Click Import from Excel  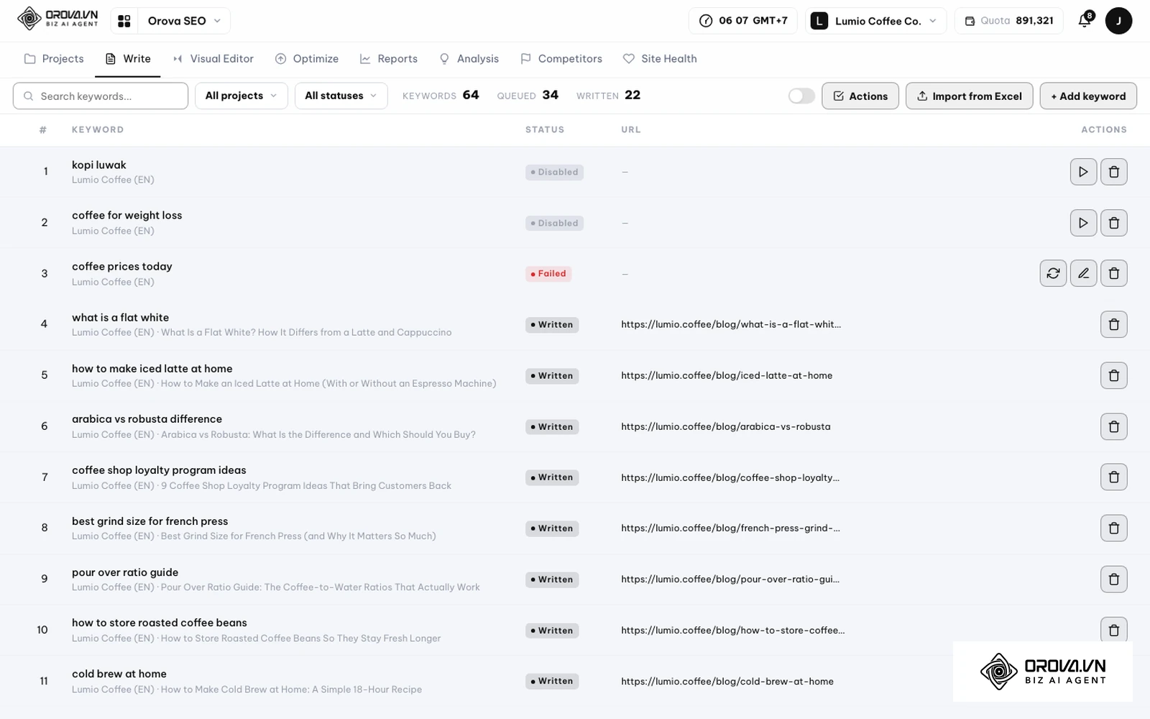[x=970, y=96]
